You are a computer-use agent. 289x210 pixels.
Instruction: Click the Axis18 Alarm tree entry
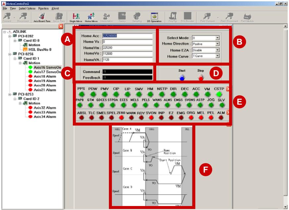(45, 76)
